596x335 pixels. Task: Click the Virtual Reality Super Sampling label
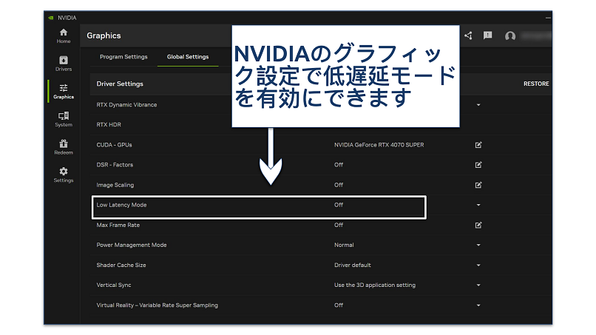point(157,305)
